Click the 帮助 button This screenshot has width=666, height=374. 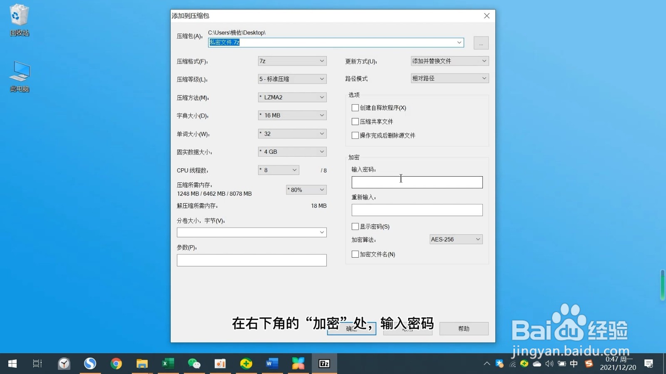pos(464,328)
